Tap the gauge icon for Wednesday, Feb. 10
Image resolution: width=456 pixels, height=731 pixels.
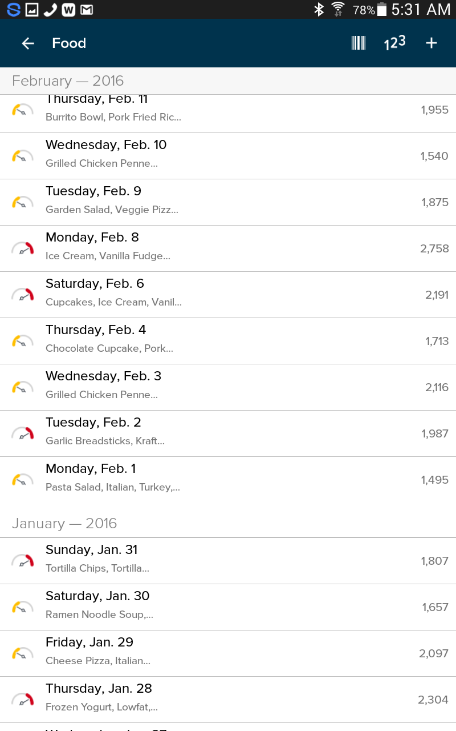(x=23, y=156)
